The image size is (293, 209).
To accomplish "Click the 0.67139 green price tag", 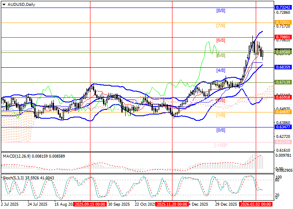I will pos(283,82).
